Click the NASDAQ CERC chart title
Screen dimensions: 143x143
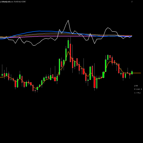20,2
